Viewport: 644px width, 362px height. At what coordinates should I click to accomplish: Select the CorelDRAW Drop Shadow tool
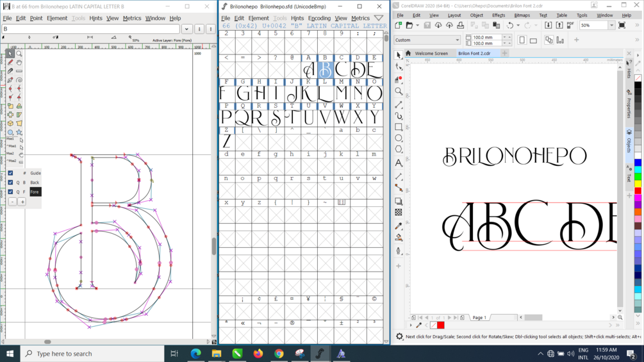(x=399, y=201)
